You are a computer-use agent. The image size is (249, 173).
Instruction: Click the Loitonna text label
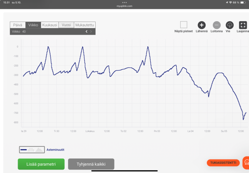pos(217,31)
